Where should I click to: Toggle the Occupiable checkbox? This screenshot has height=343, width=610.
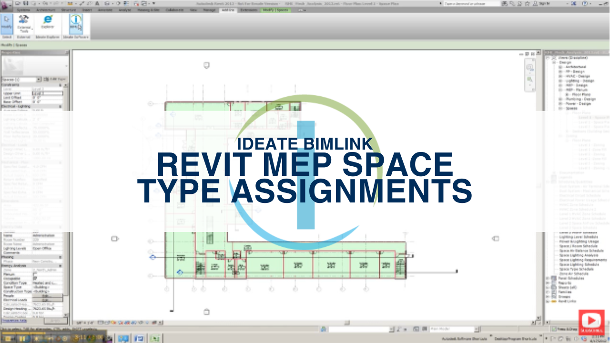[34, 278]
